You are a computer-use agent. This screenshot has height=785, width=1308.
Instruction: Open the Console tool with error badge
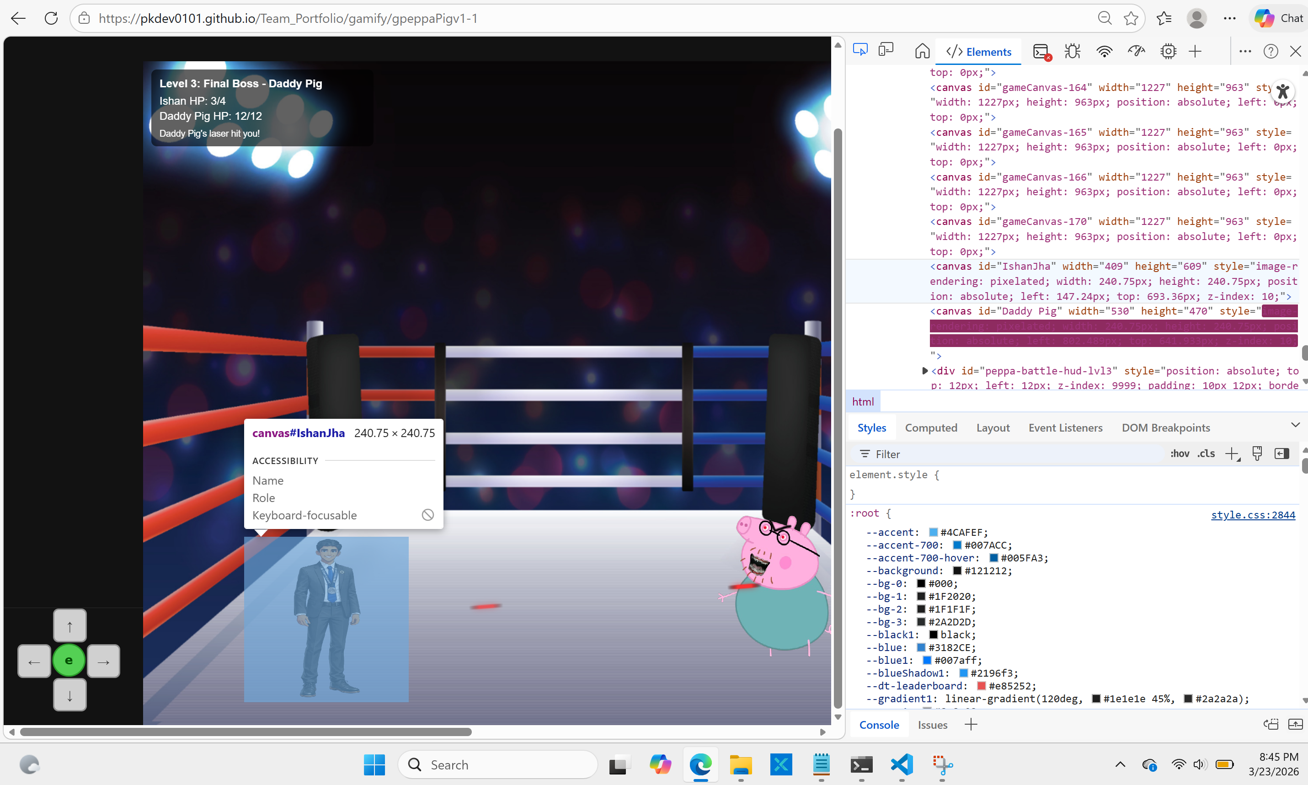click(1041, 51)
